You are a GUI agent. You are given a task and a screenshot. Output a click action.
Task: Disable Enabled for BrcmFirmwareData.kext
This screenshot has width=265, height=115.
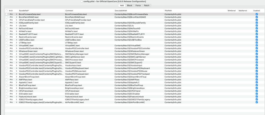[x=257, y=14]
